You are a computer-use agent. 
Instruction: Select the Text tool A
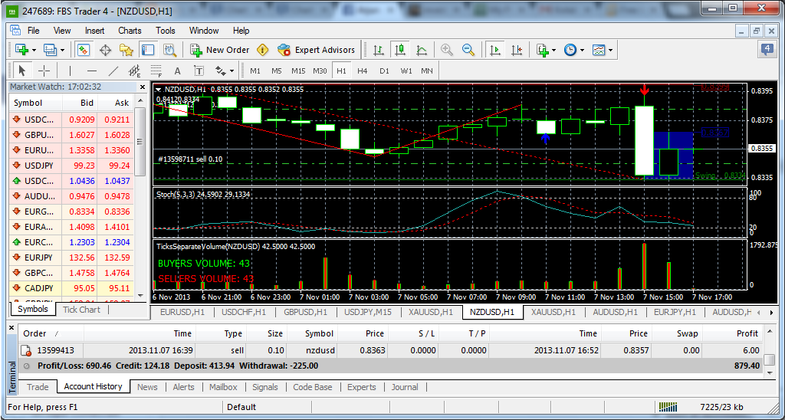pyautogui.click(x=177, y=71)
